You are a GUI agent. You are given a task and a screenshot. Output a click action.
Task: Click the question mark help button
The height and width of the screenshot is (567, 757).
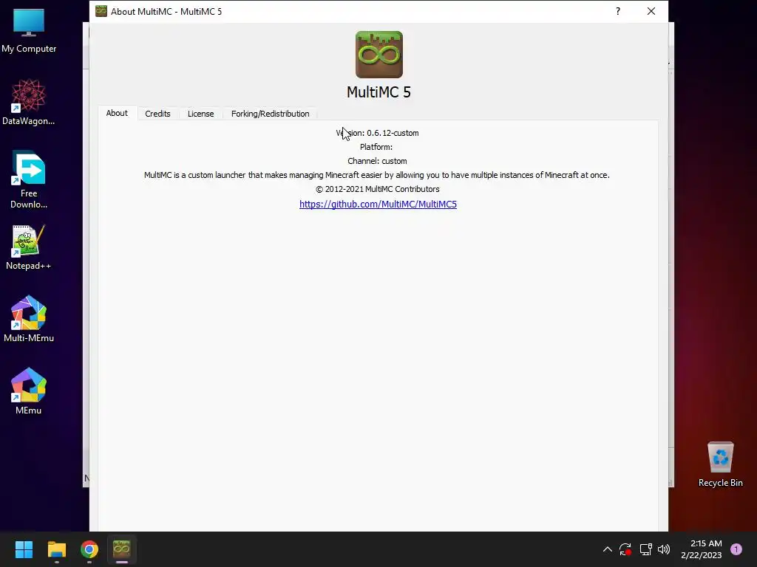pyautogui.click(x=618, y=11)
